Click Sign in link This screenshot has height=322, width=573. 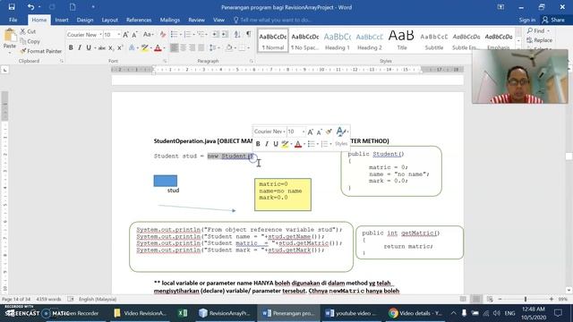527,20
